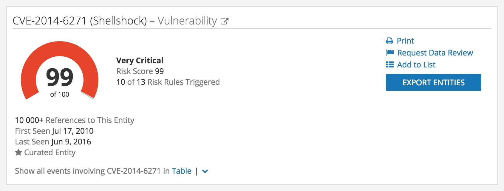Image resolution: width=504 pixels, height=191 pixels.
Task: Expand the chevron dropdown after Table
Action: pyautogui.click(x=205, y=171)
